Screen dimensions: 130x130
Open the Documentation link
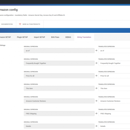coord(7,24)
